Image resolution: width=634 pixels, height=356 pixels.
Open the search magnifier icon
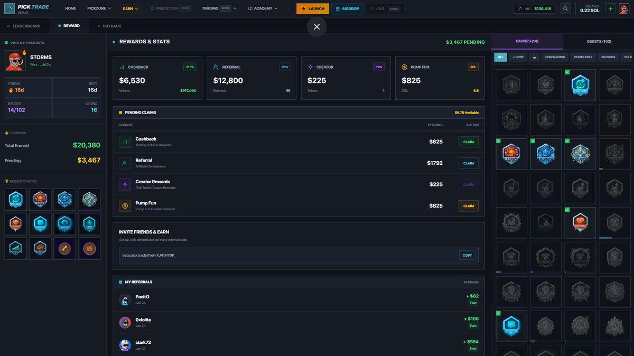(566, 8)
